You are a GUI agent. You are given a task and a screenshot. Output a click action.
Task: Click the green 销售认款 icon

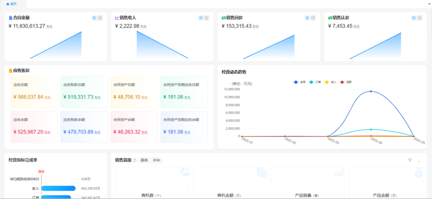coord(330,18)
